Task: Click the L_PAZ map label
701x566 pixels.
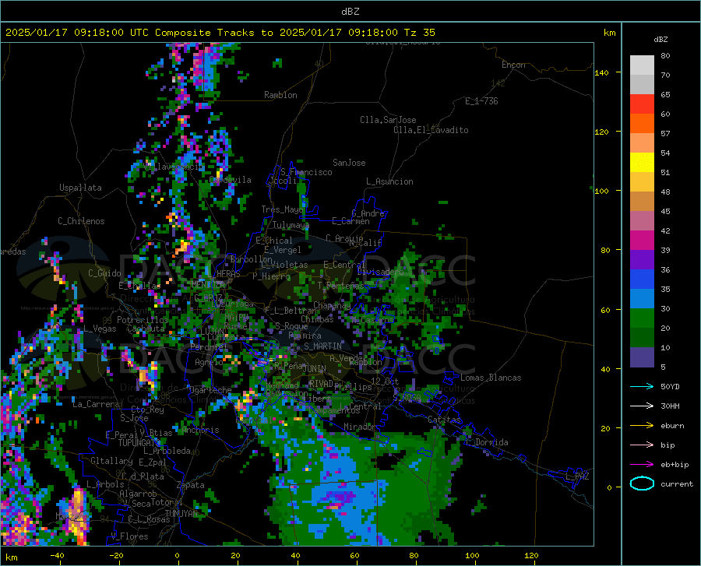Action: (577, 476)
